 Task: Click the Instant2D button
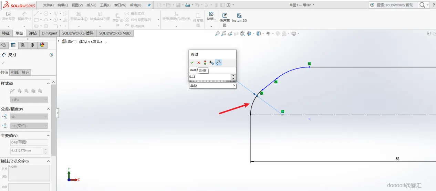239,18
